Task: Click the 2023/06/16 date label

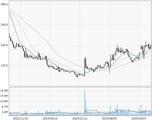Action: tap(50, 118)
